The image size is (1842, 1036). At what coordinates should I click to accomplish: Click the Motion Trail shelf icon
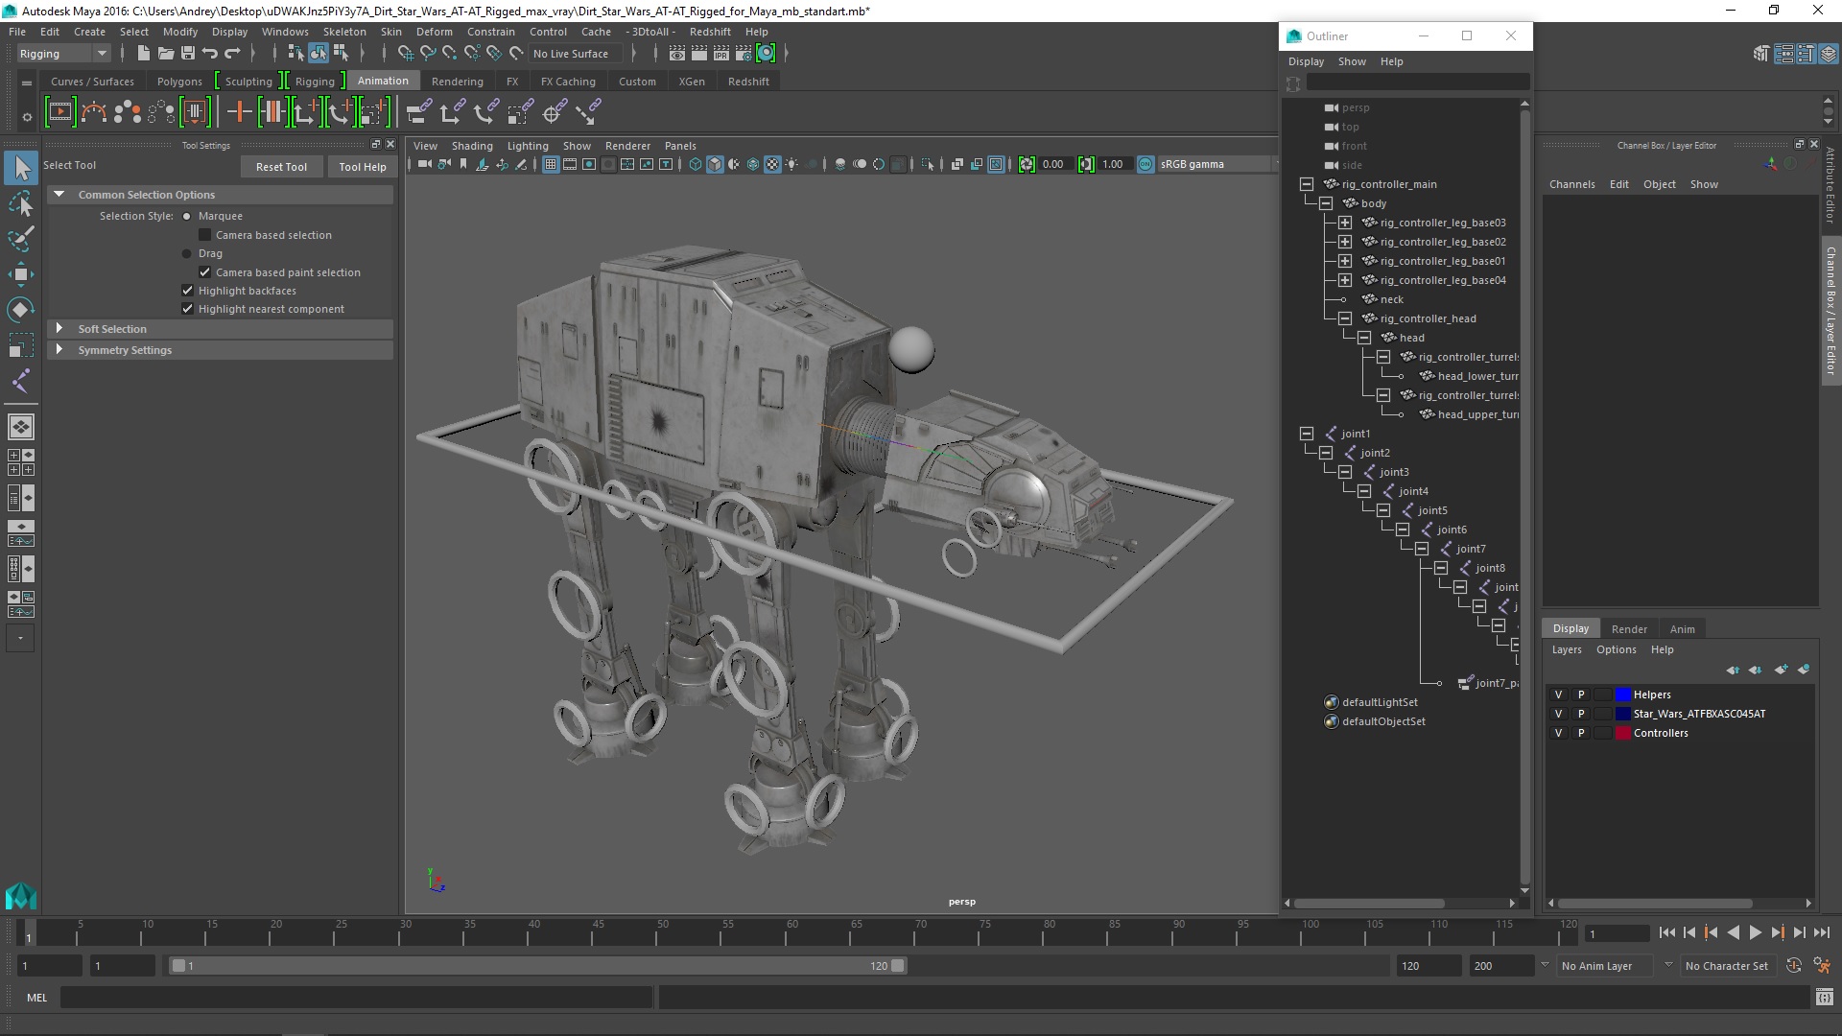(x=93, y=112)
